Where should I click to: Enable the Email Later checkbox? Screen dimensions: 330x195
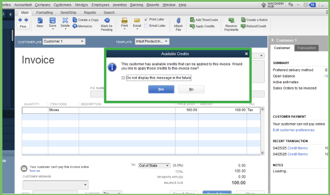click(146, 26)
